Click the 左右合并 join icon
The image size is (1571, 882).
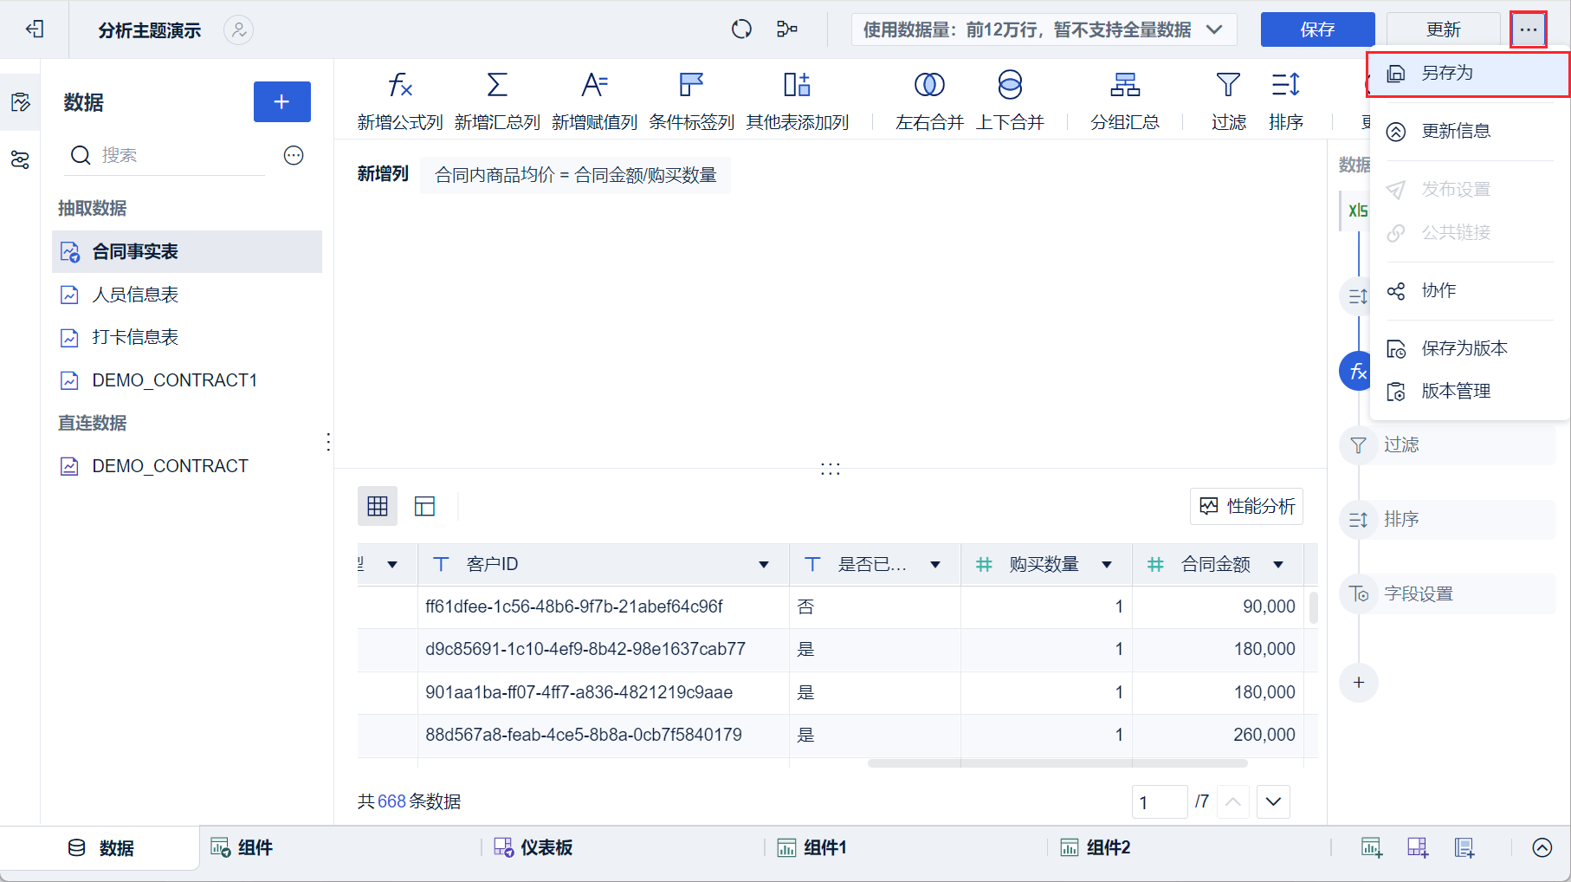[x=929, y=85]
